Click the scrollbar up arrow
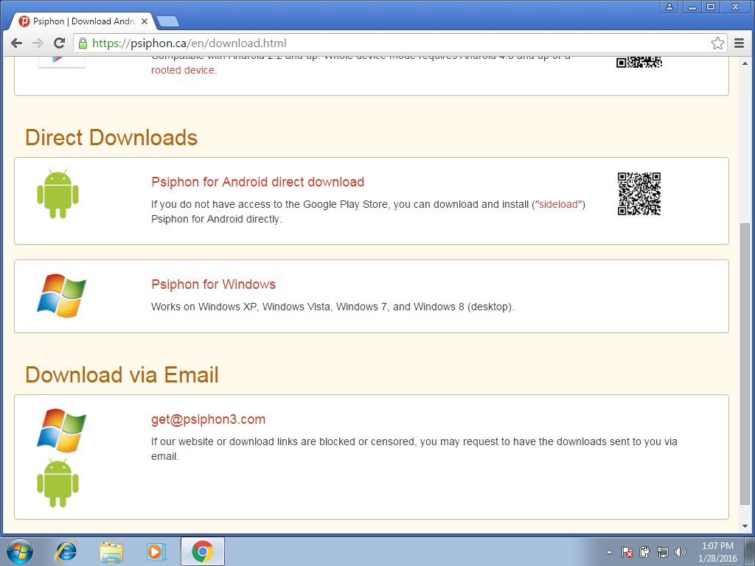The image size is (755, 566). 745,63
